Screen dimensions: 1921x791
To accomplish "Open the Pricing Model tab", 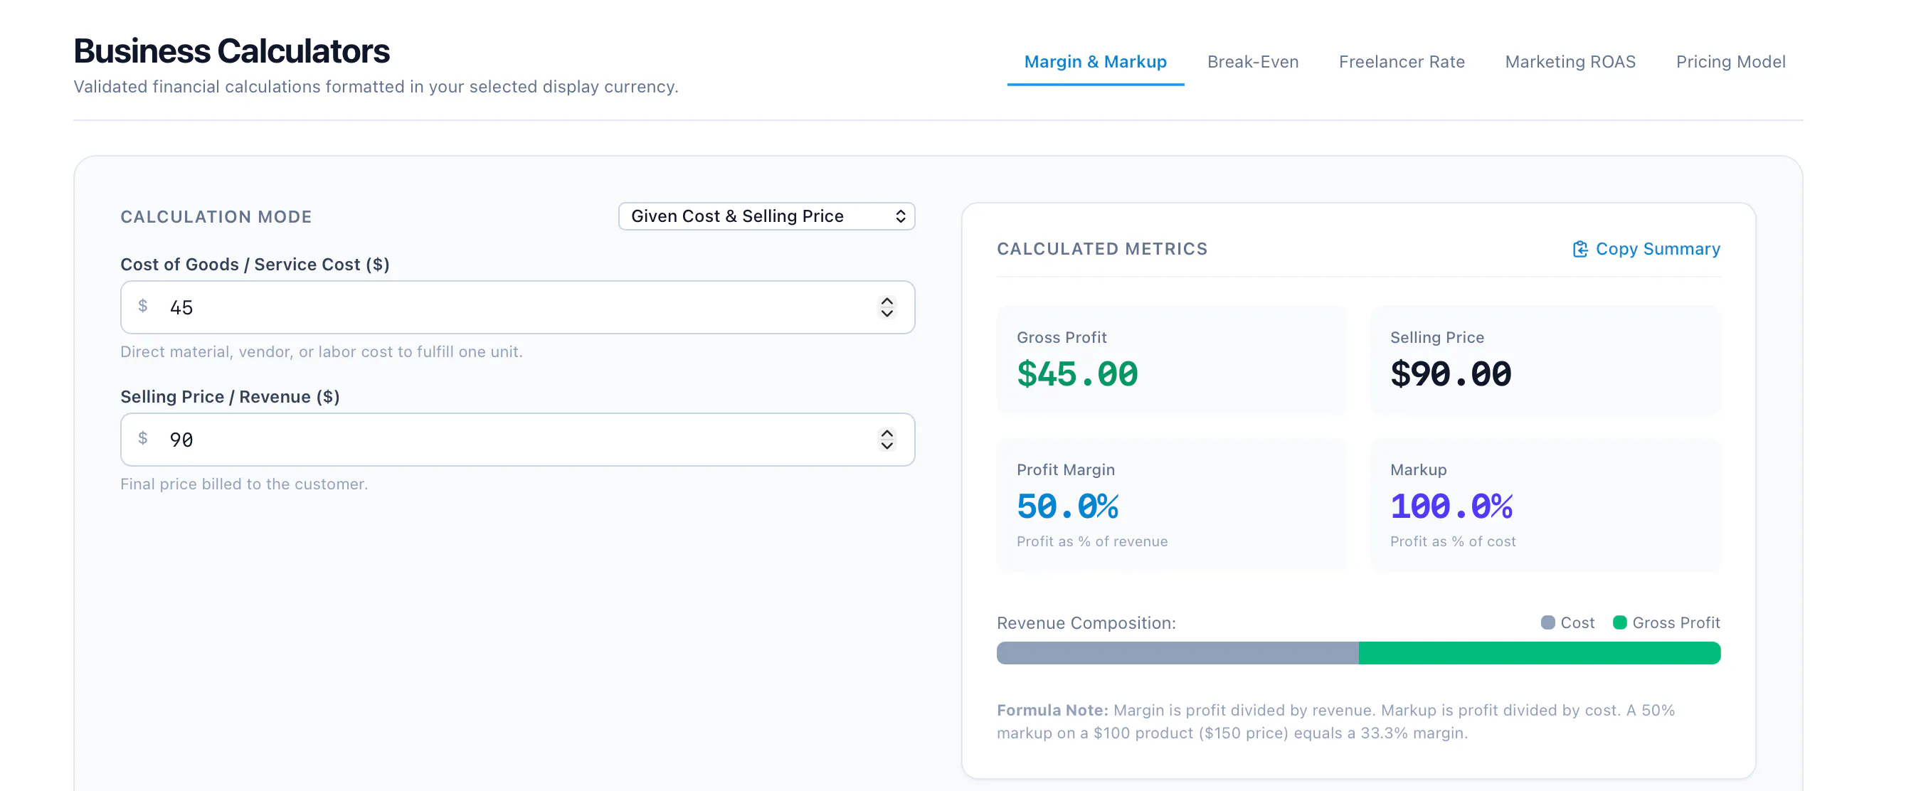I will [x=1730, y=62].
